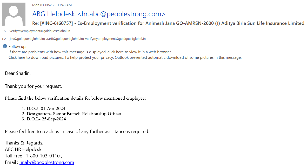Click here to download pictures notice
The width and height of the screenshot is (307, 167).
tap(125, 57)
